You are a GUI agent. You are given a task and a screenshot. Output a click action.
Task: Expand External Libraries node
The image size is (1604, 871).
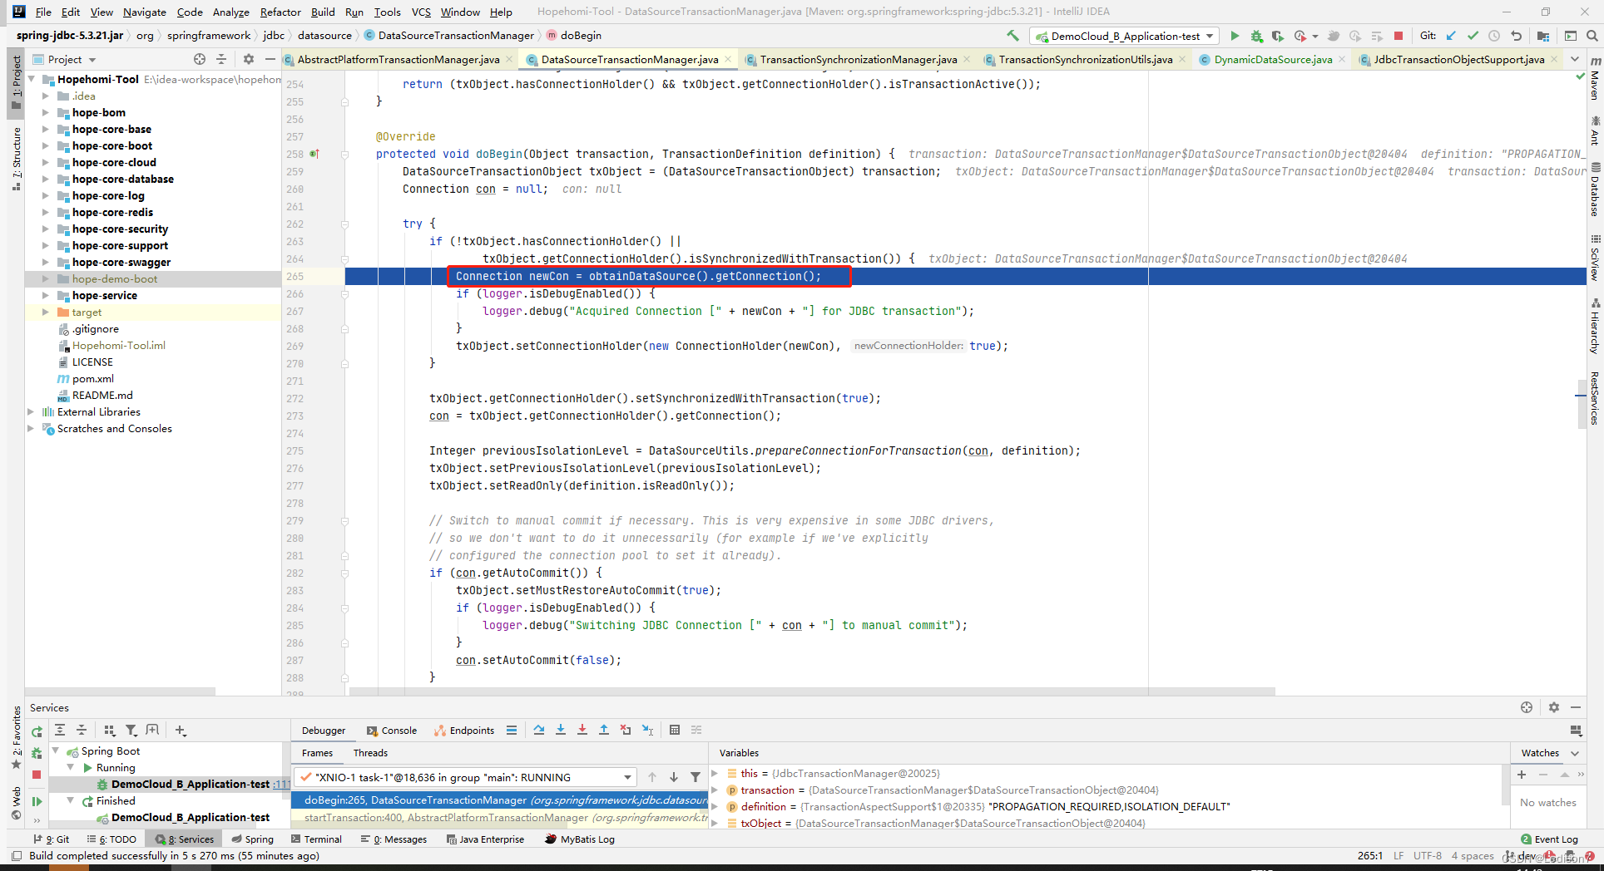click(x=31, y=411)
